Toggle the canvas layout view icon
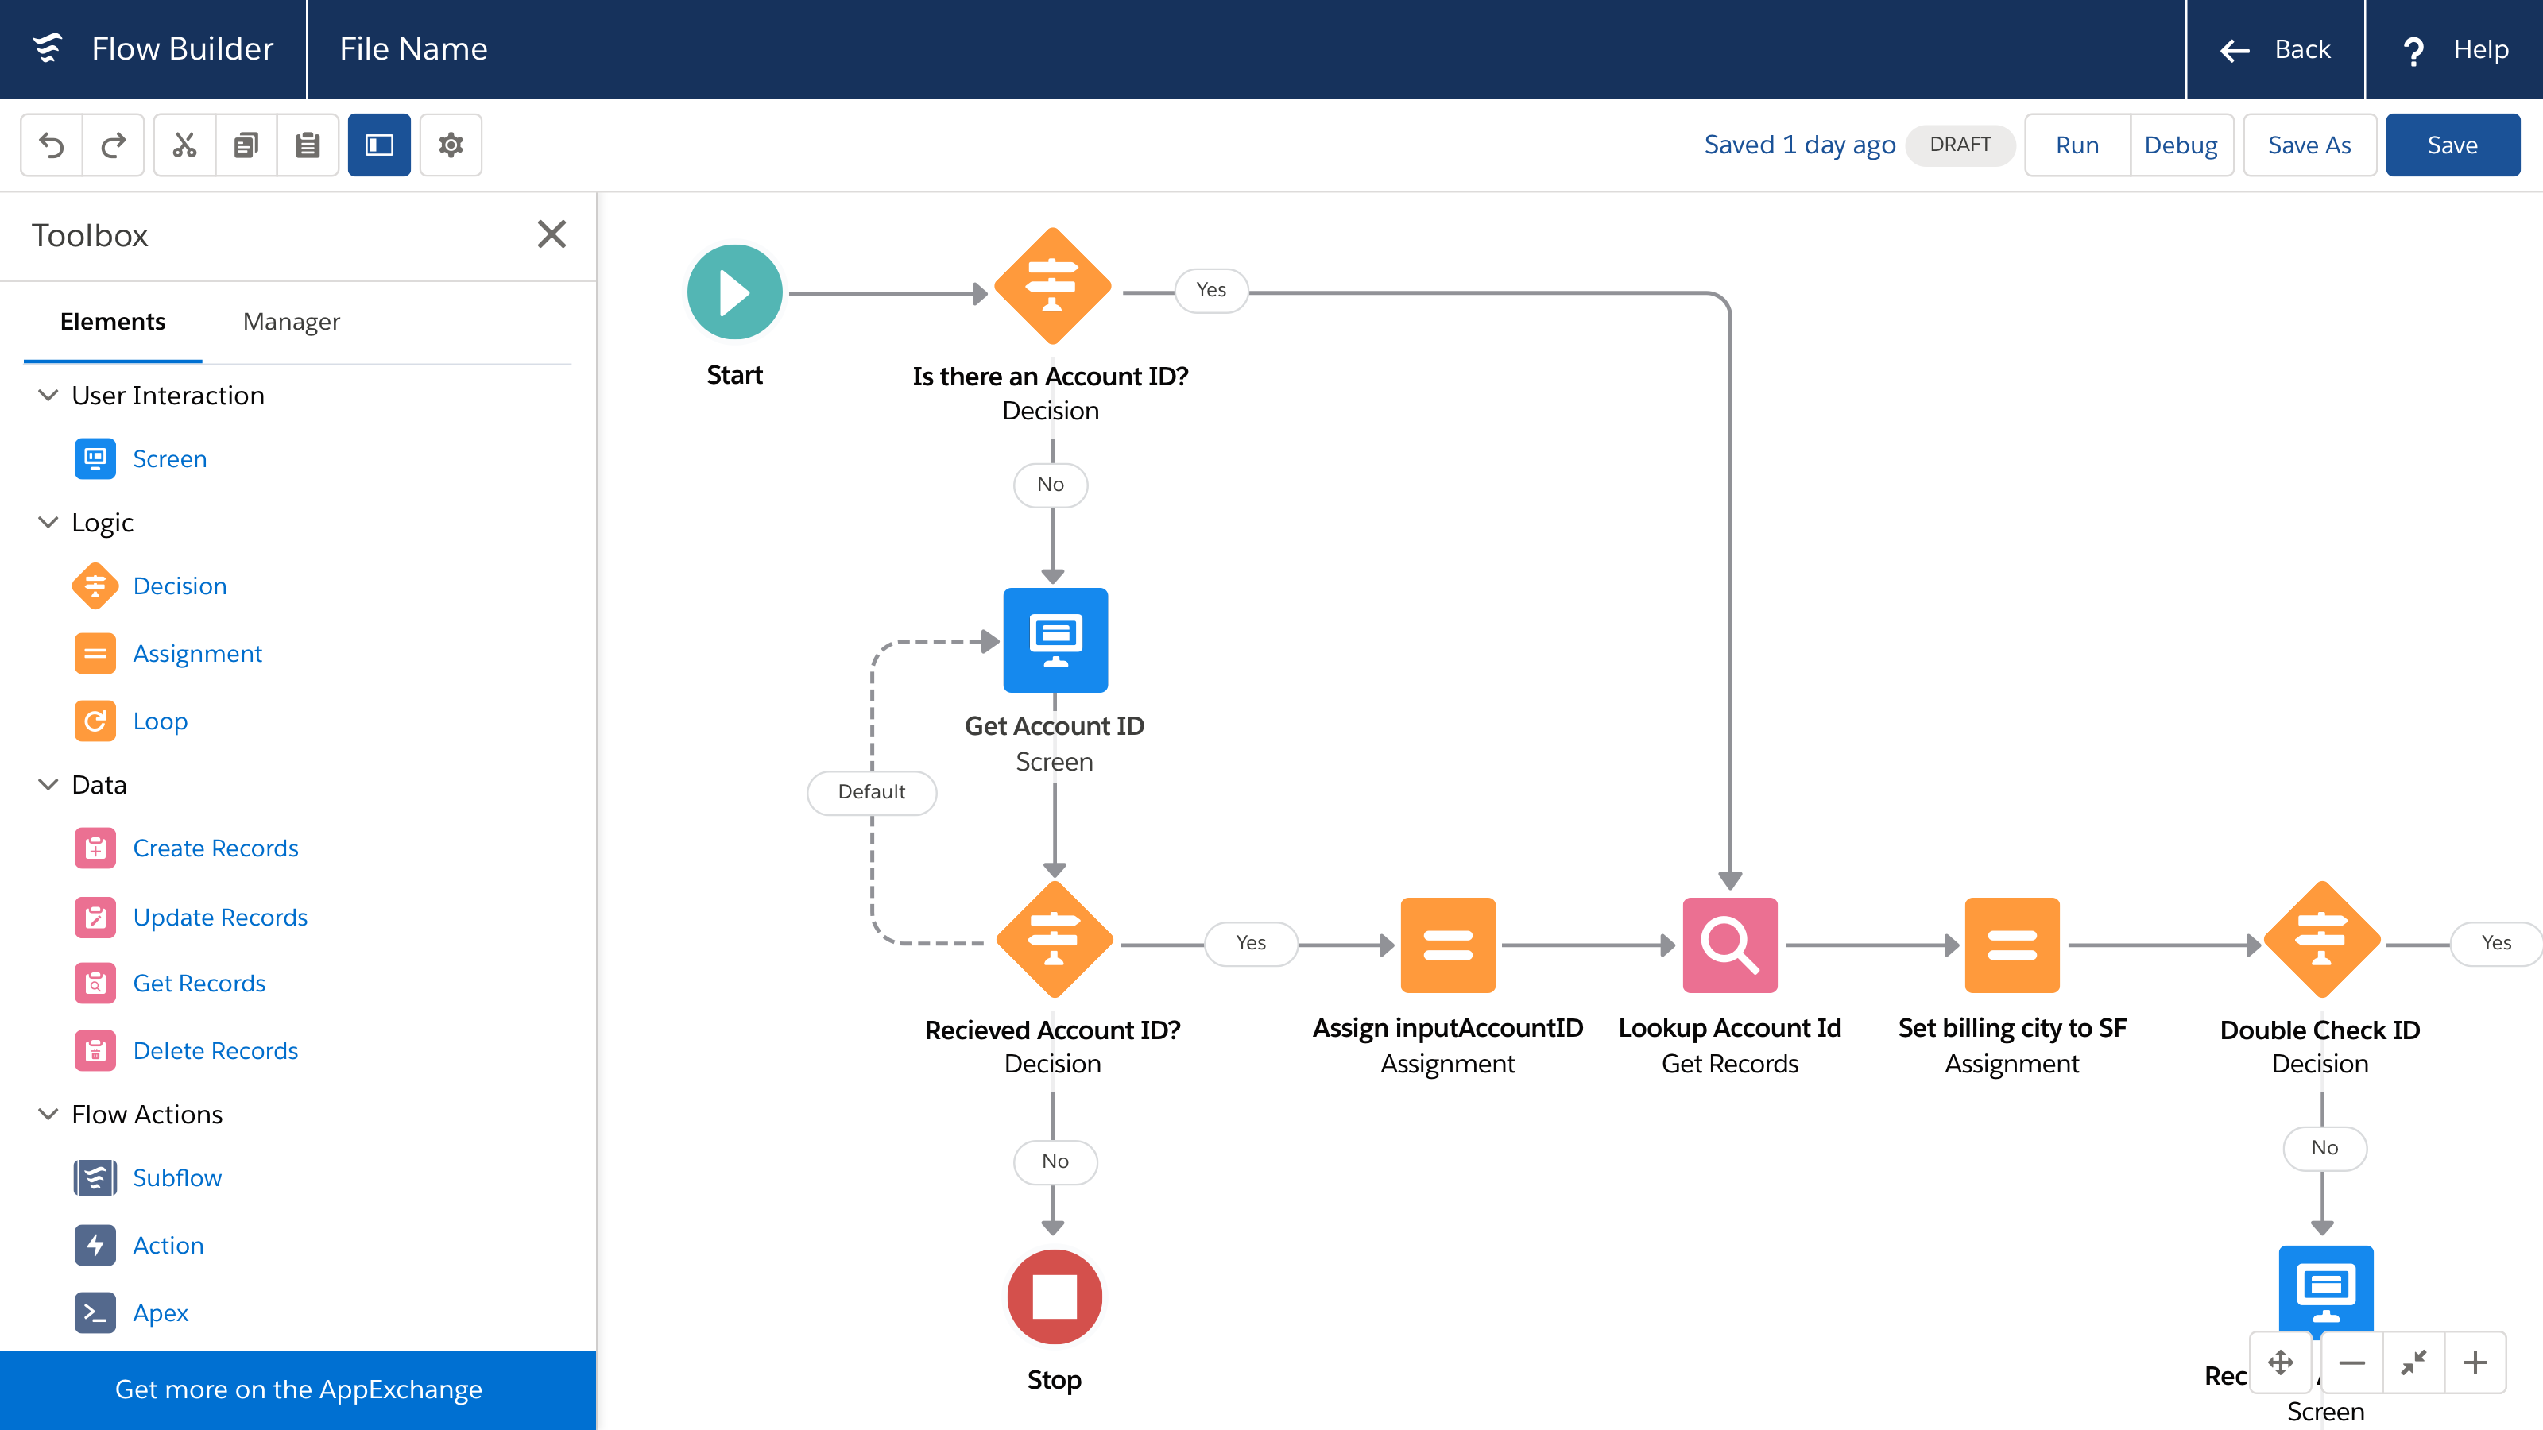 [379, 143]
